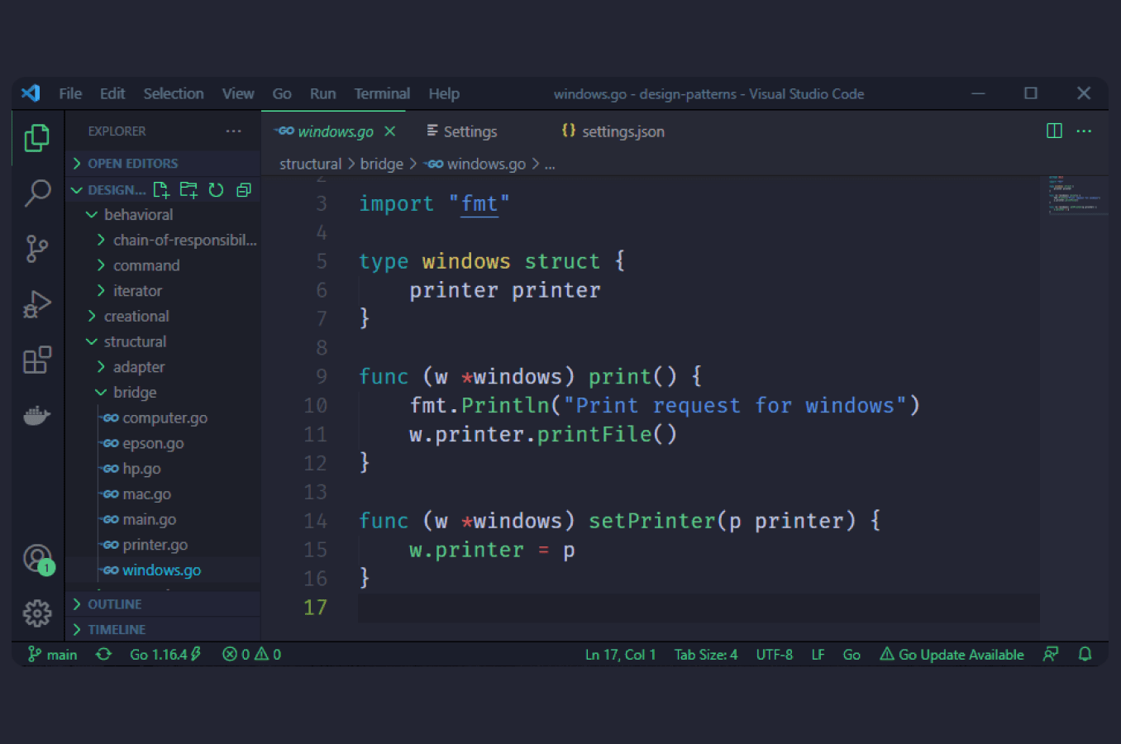Switch branches via the main indicator

[x=52, y=654]
